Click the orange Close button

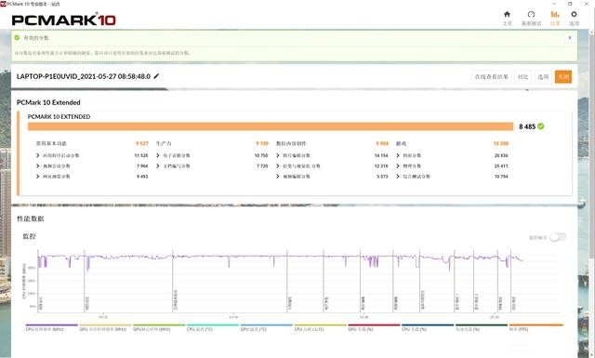(x=563, y=76)
